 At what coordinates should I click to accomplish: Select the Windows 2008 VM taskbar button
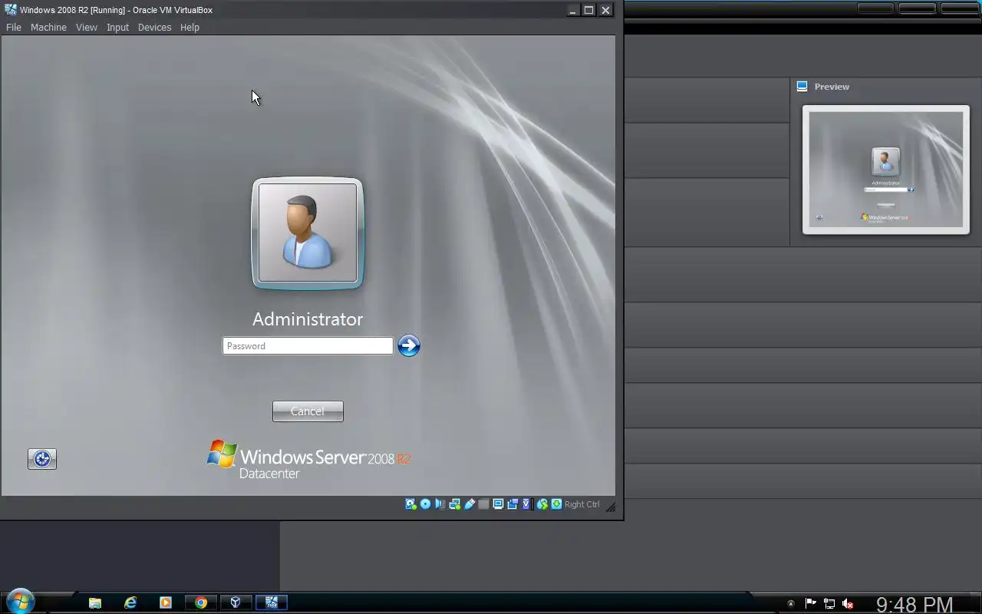point(272,602)
